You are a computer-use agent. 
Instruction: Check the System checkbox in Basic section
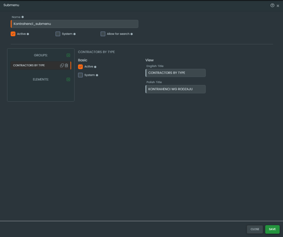80,75
